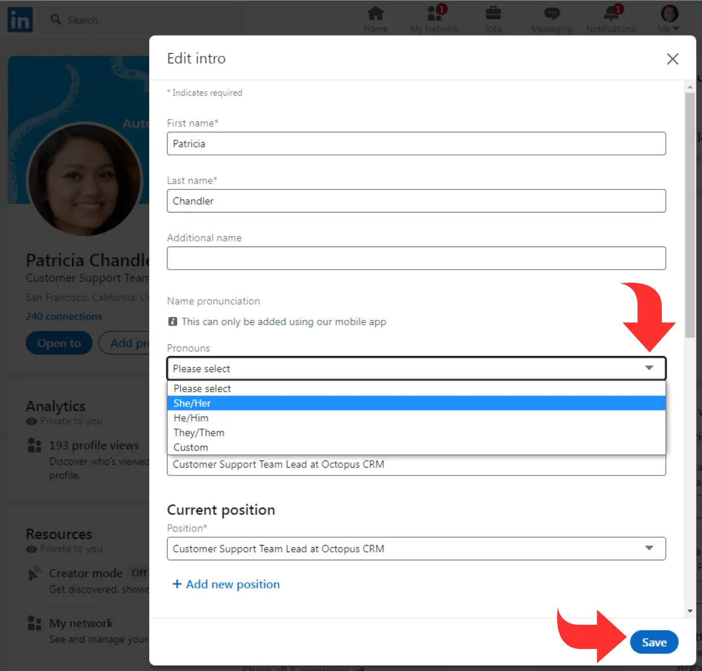Open My Network icon
This screenshot has height=671, width=702.
[434, 13]
